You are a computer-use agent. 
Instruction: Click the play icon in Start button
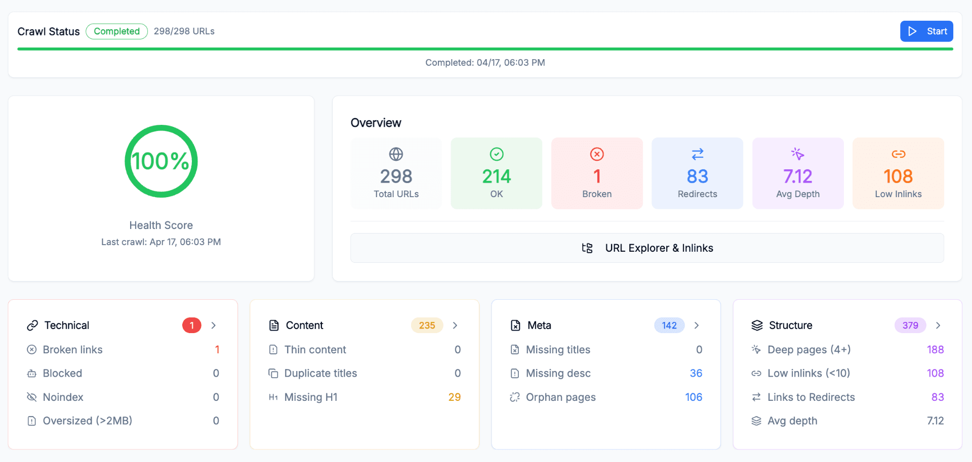tap(912, 31)
